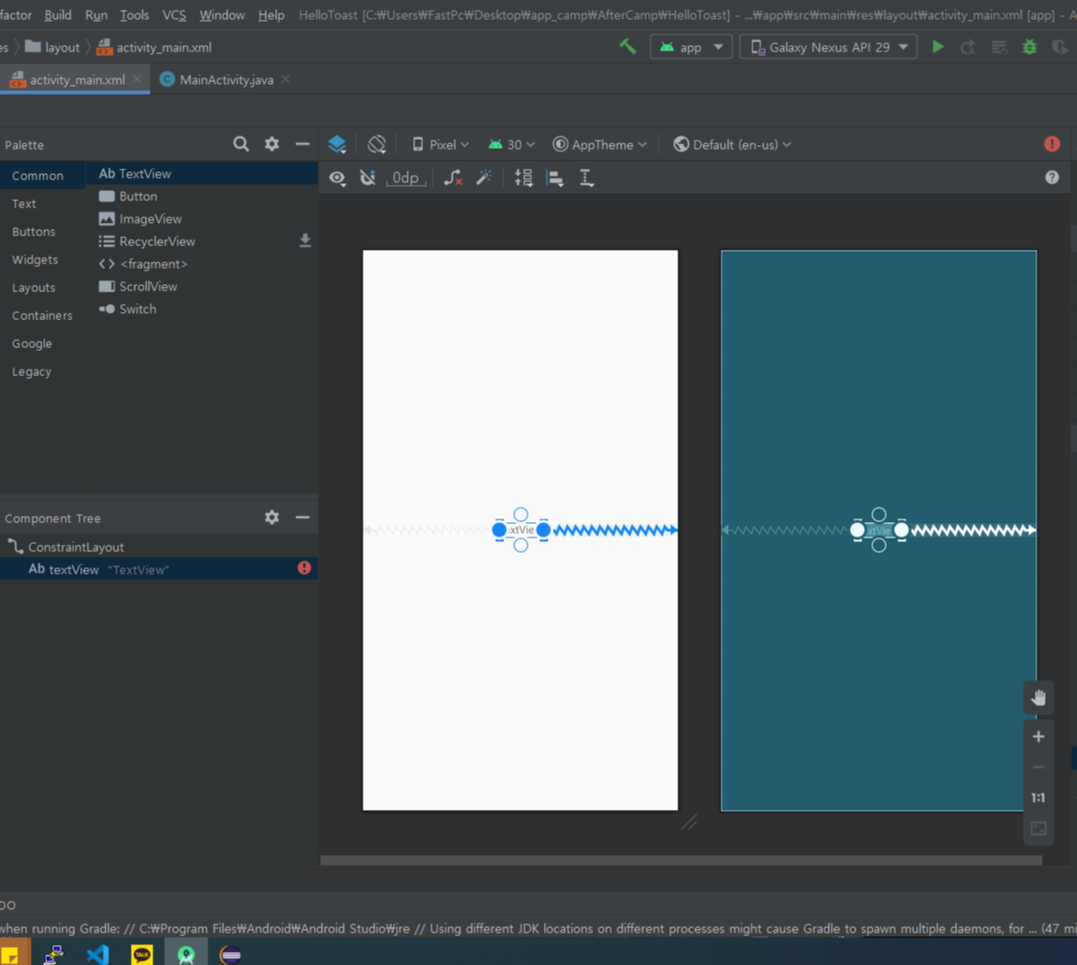The height and width of the screenshot is (965, 1077).
Task: Open the Help menu
Action: [x=271, y=14]
